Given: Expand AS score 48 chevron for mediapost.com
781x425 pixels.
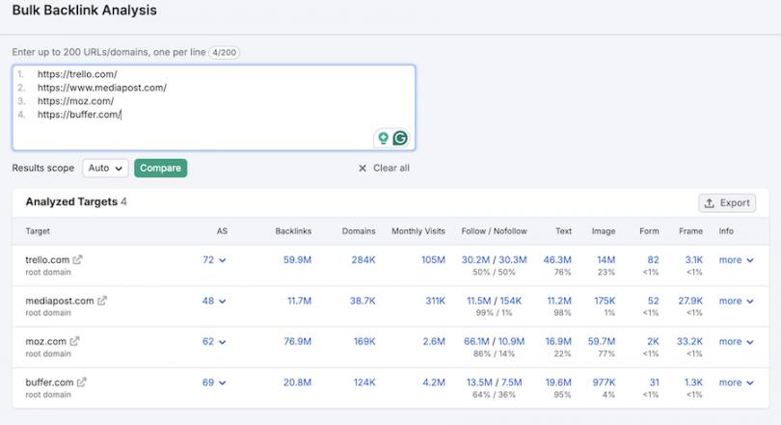Looking at the screenshot, I should [222, 301].
